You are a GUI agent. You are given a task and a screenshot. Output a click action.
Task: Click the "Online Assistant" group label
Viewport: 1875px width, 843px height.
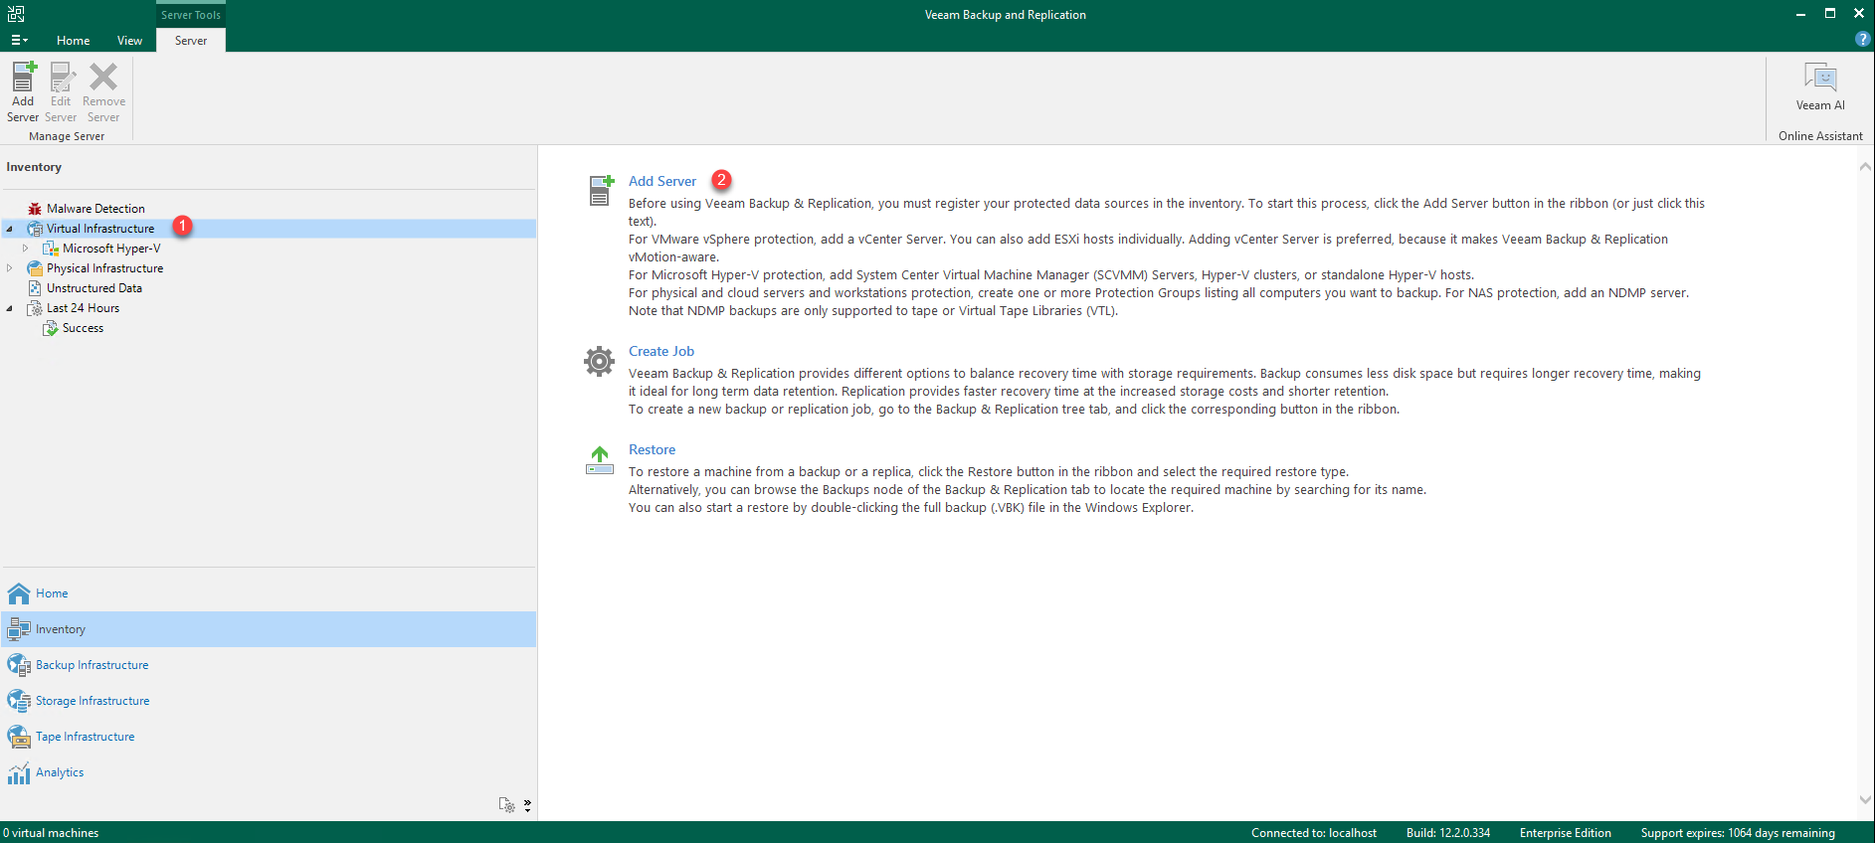[1820, 136]
